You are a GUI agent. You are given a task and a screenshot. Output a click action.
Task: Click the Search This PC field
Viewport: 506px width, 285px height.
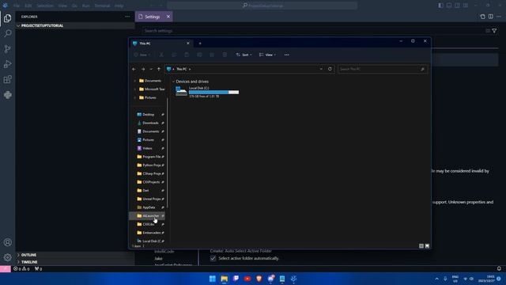(x=383, y=69)
